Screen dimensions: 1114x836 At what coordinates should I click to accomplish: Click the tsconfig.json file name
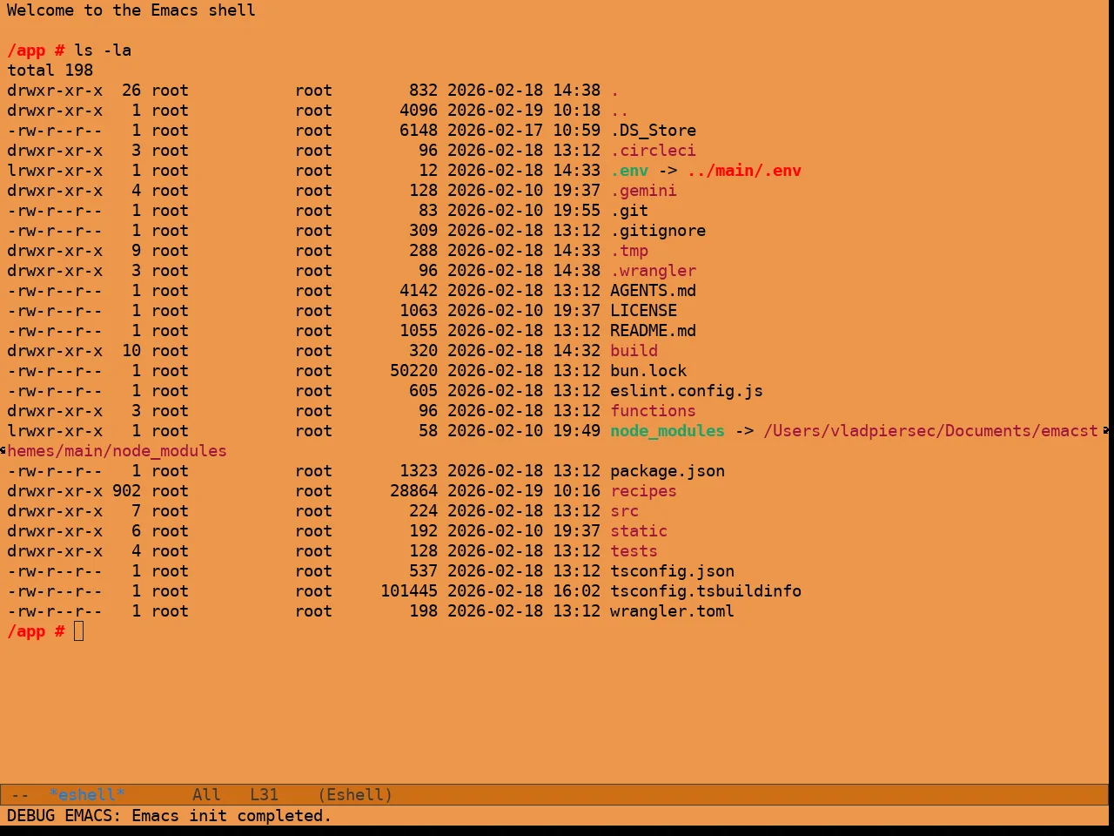click(x=673, y=571)
